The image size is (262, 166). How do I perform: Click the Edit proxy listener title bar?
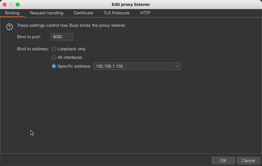click(x=131, y=5)
